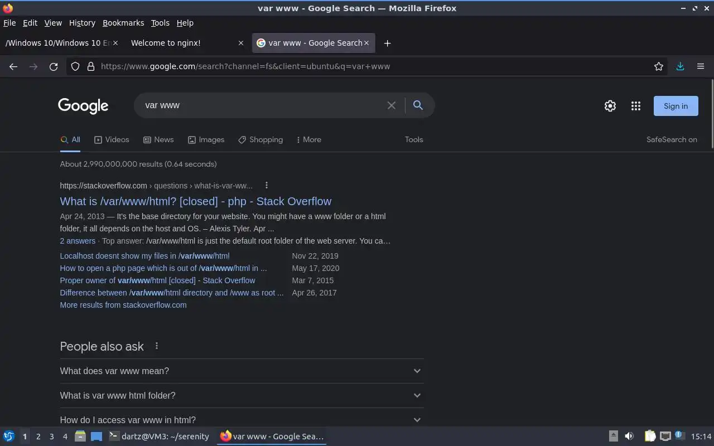Click the notification tray icon

679,435
